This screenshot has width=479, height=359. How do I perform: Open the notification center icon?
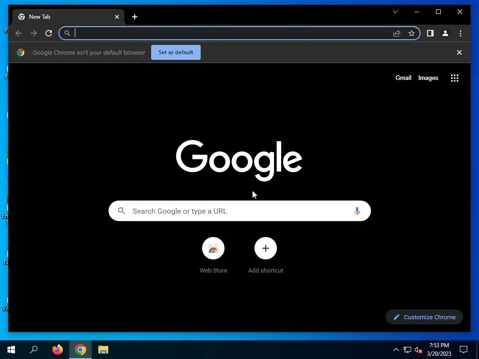click(464, 350)
